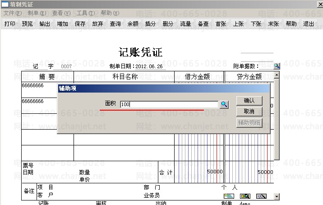Click the 预览 toolbar button
Image resolution: width=323 pixels, height=205 pixels.
tap(28, 24)
